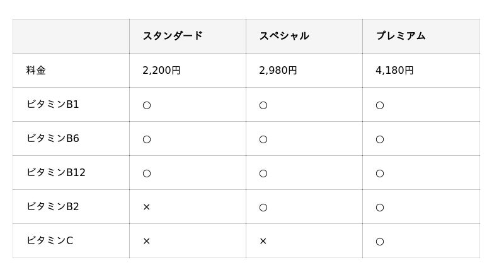Select the 料金 row label
The height and width of the screenshot is (277, 504).
point(37,71)
